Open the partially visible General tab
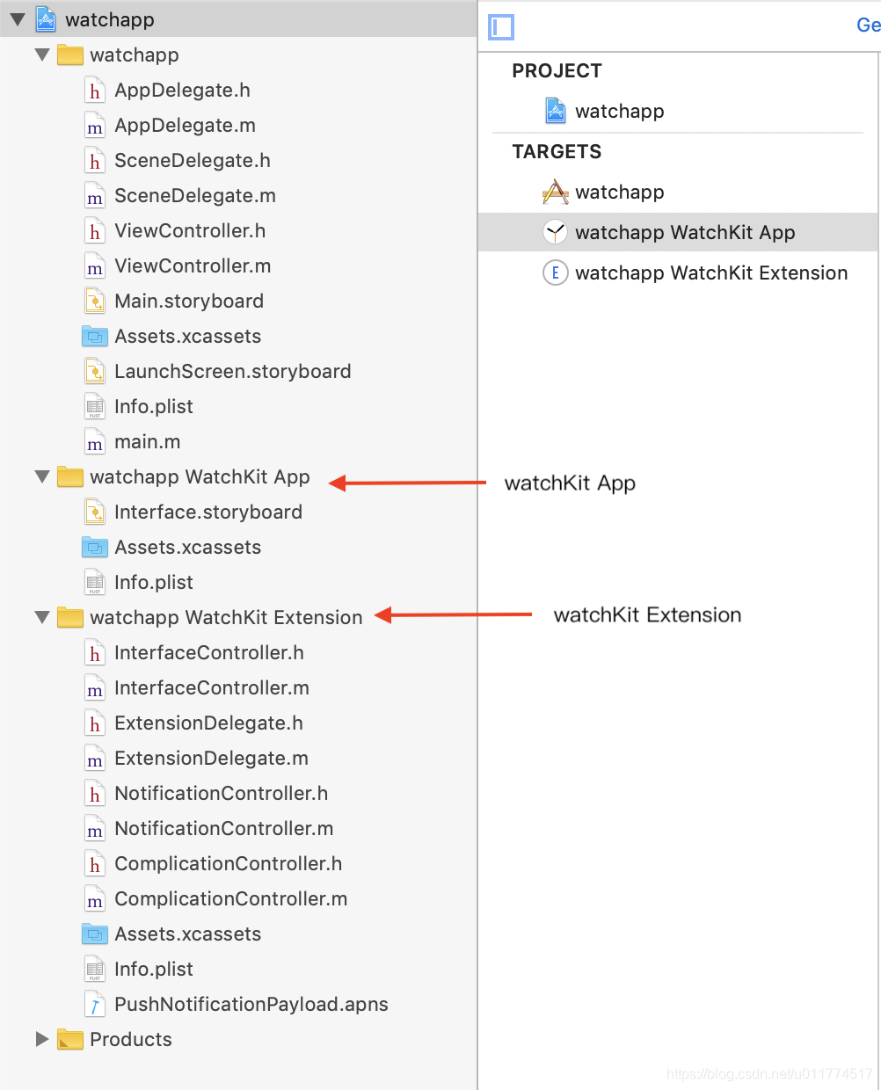Viewport: 881px width, 1090px height. (x=869, y=25)
